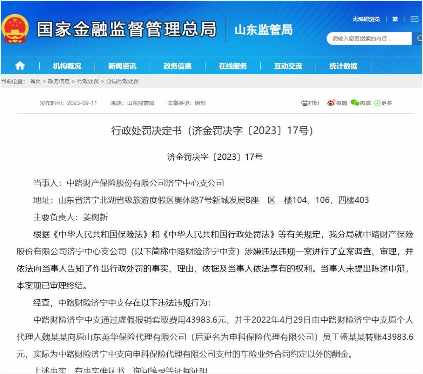Open the 机构概况 menu
This screenshot has height=374, width=423.
[x=67, y=66]
